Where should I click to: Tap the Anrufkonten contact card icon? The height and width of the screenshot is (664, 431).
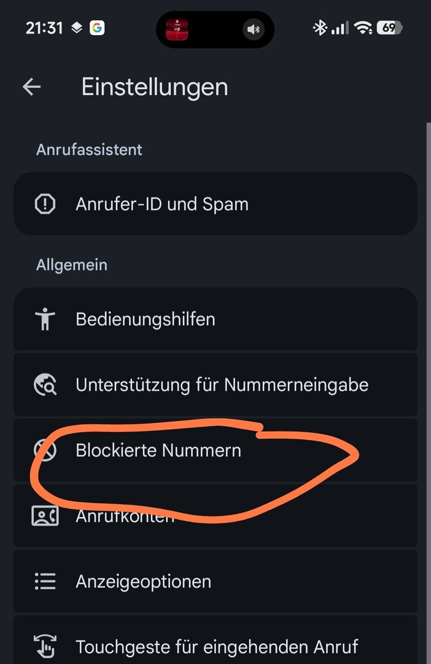(45, 516)
